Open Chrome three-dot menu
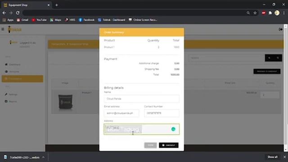 (x=284, y=13)
